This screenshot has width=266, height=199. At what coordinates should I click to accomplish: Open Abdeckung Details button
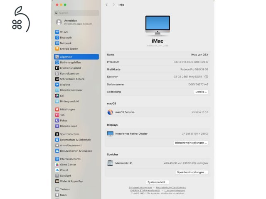point(201,92)
